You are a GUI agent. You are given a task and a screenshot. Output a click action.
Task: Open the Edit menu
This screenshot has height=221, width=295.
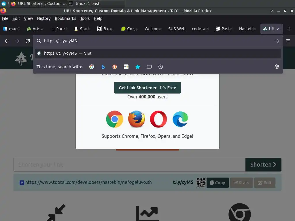click(x=16, y=18)
